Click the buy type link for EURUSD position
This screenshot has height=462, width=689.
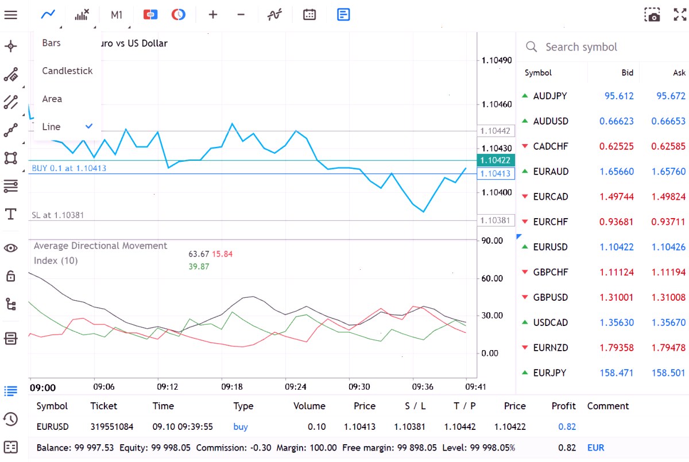(x=241, y=426)
